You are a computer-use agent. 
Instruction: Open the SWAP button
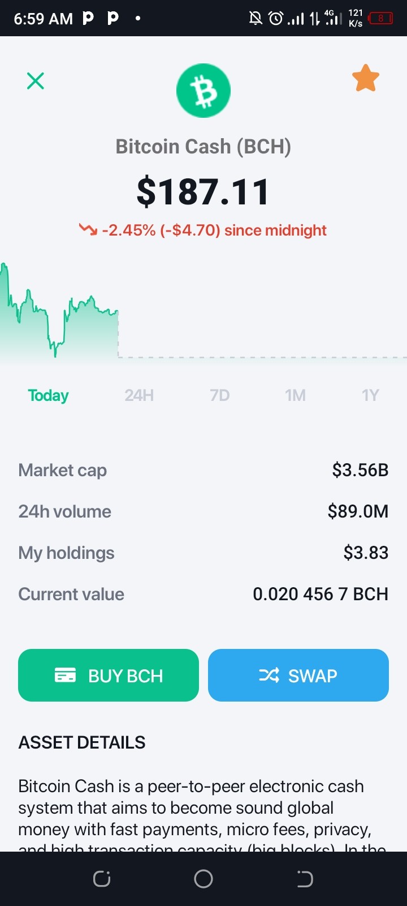coord(298,676)
